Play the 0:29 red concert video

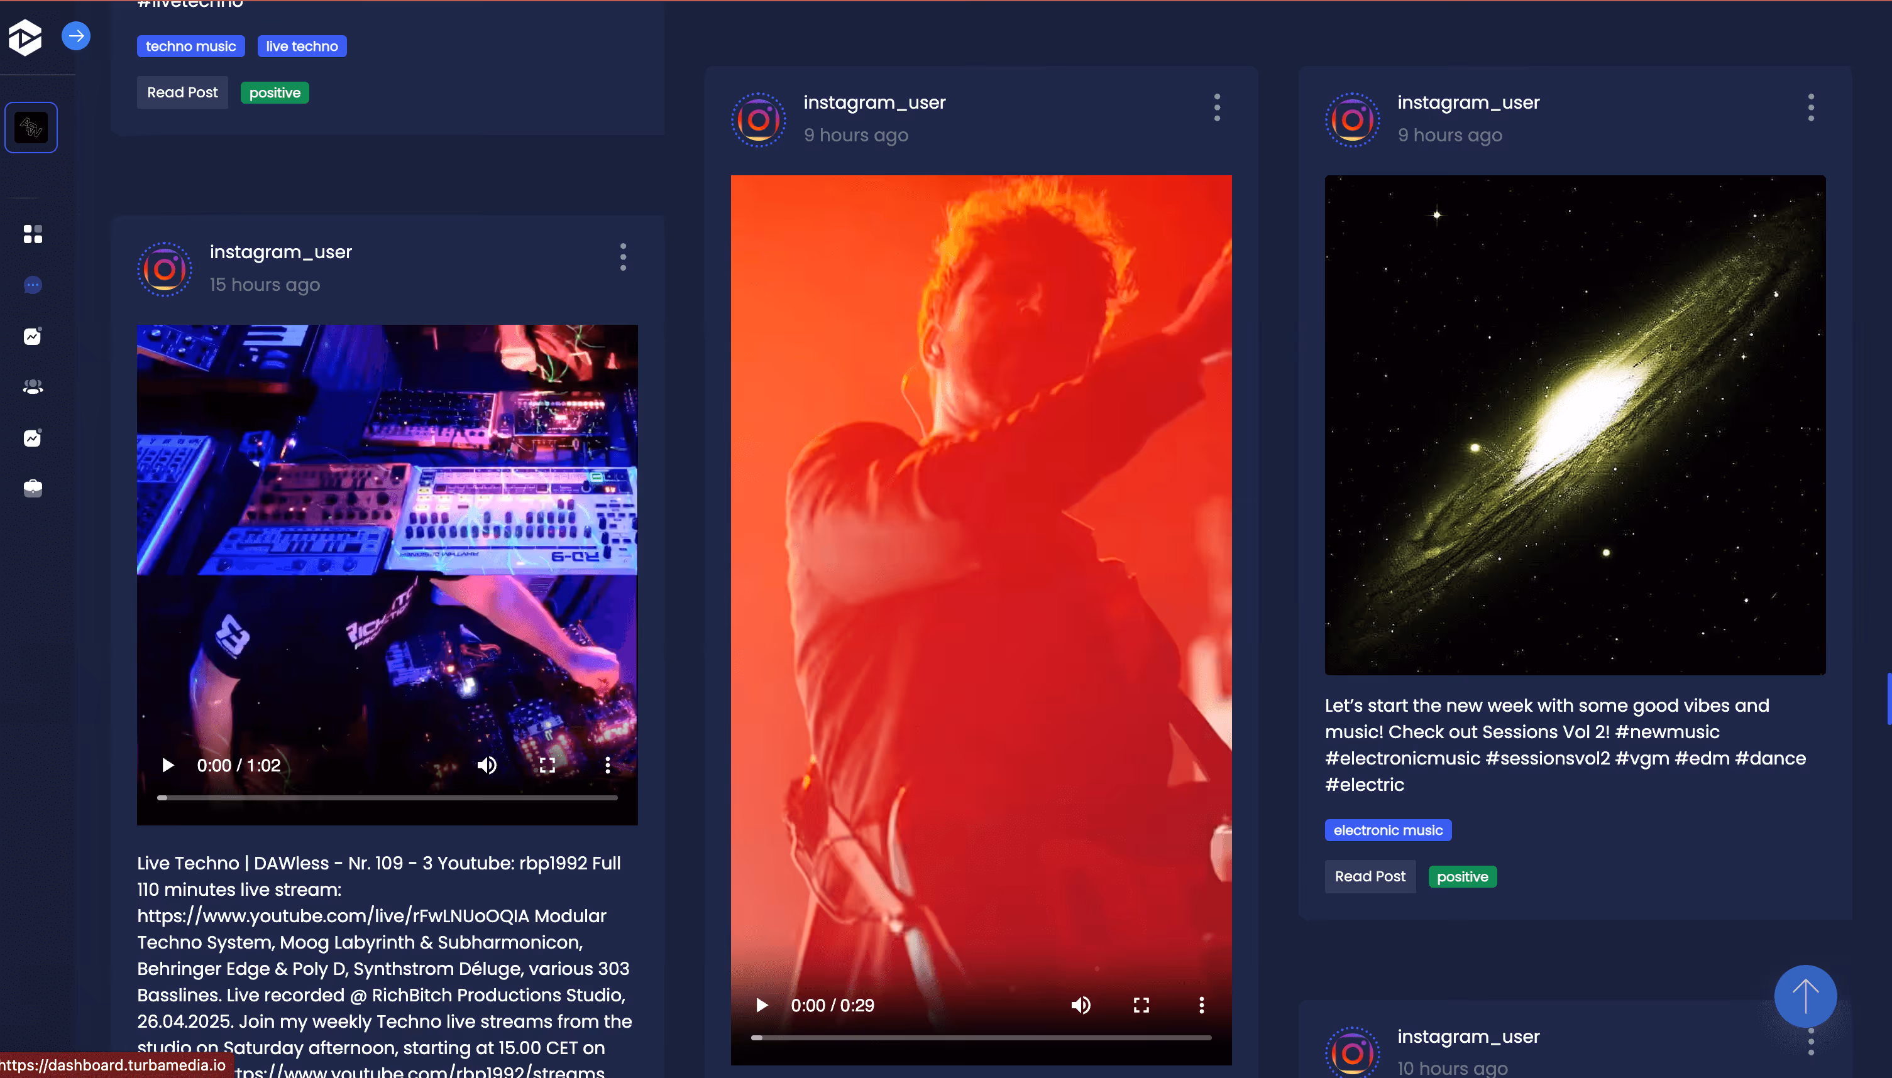(x=762, y=1004)
